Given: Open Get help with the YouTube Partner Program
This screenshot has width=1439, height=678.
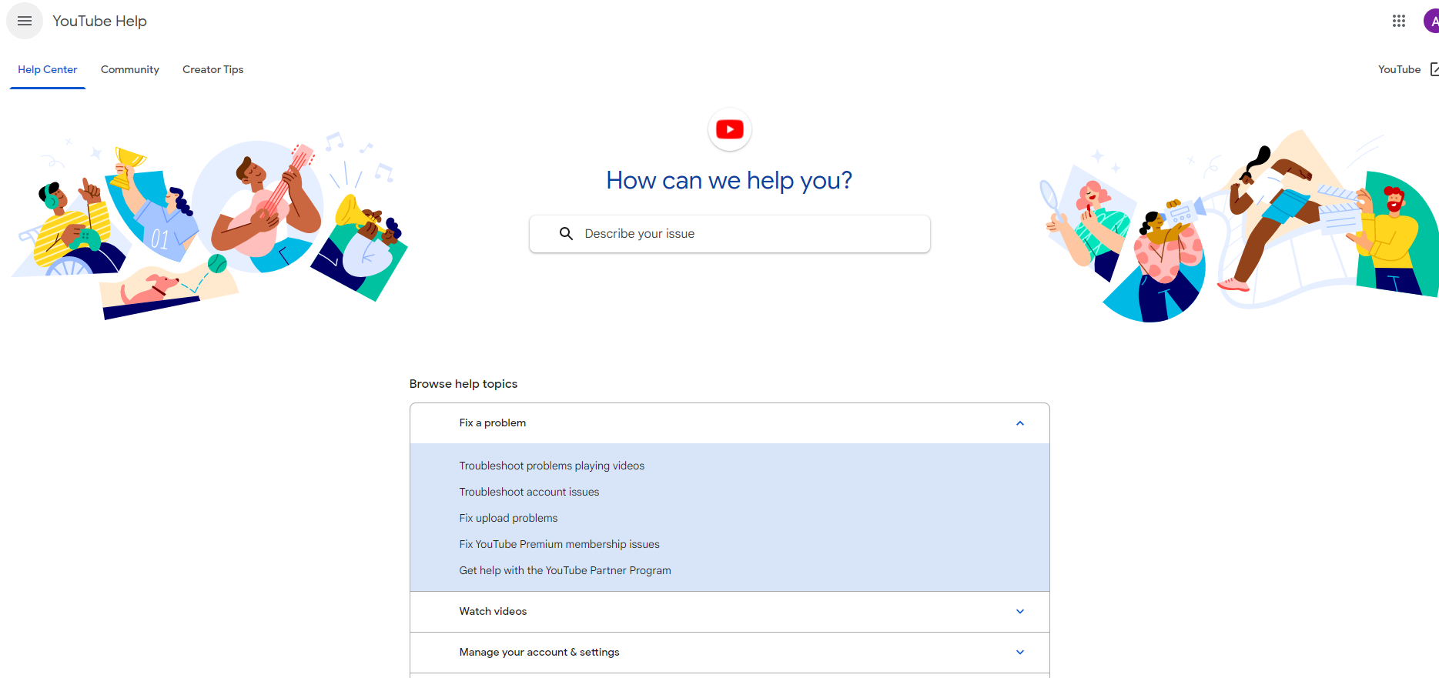Looking at the screenshot, I should [x=565, y=570].
